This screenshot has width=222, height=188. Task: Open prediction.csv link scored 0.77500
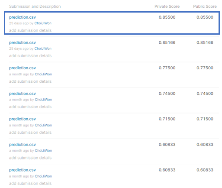point(23,68)
